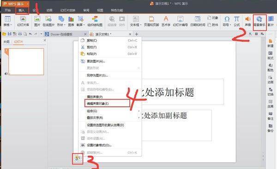This screenshot has height=169, width=277.
Task: Select the sound object icon on slide
Action: (x=78, y=158)
